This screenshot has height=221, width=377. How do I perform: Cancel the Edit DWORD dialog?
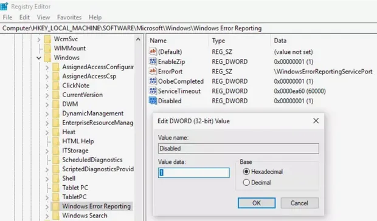pyautogui.click(x=299, y=203)
